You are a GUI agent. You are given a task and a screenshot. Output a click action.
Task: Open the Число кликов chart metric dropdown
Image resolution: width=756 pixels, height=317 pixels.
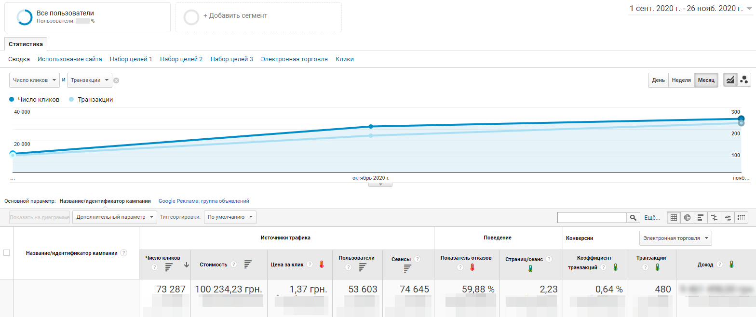pyautogui.click(x=35, y=80)
